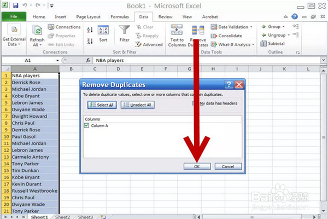Open the Formulas tab
This screenshot has height=219, width=328.
pos(120,17)
